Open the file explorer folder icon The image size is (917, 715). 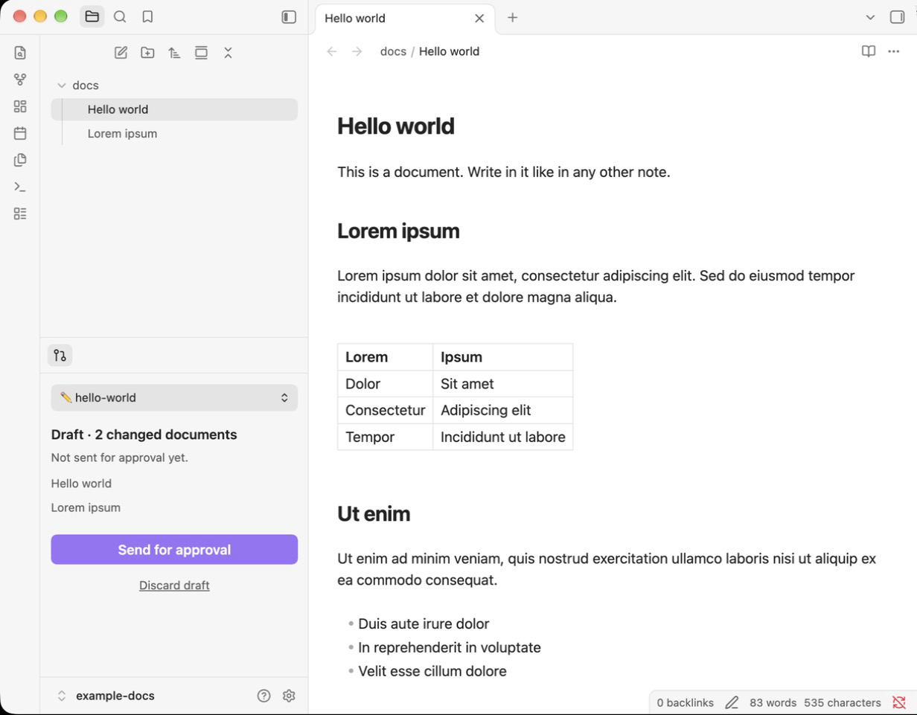coord(92,16)
